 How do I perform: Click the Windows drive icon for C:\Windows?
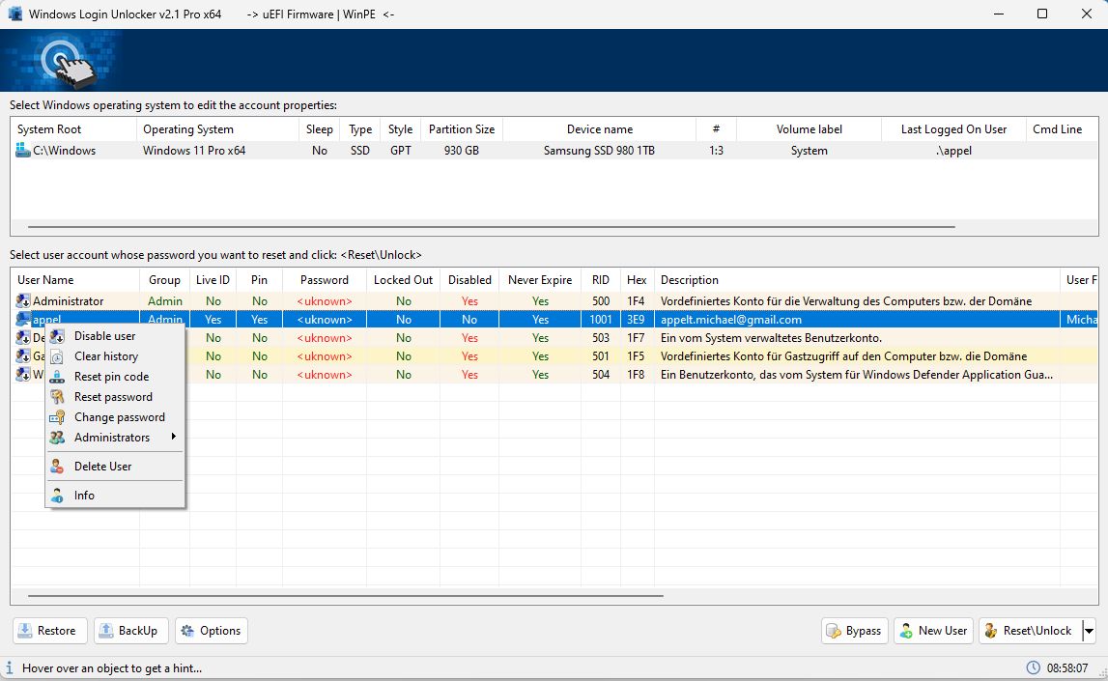click(23, 151)
